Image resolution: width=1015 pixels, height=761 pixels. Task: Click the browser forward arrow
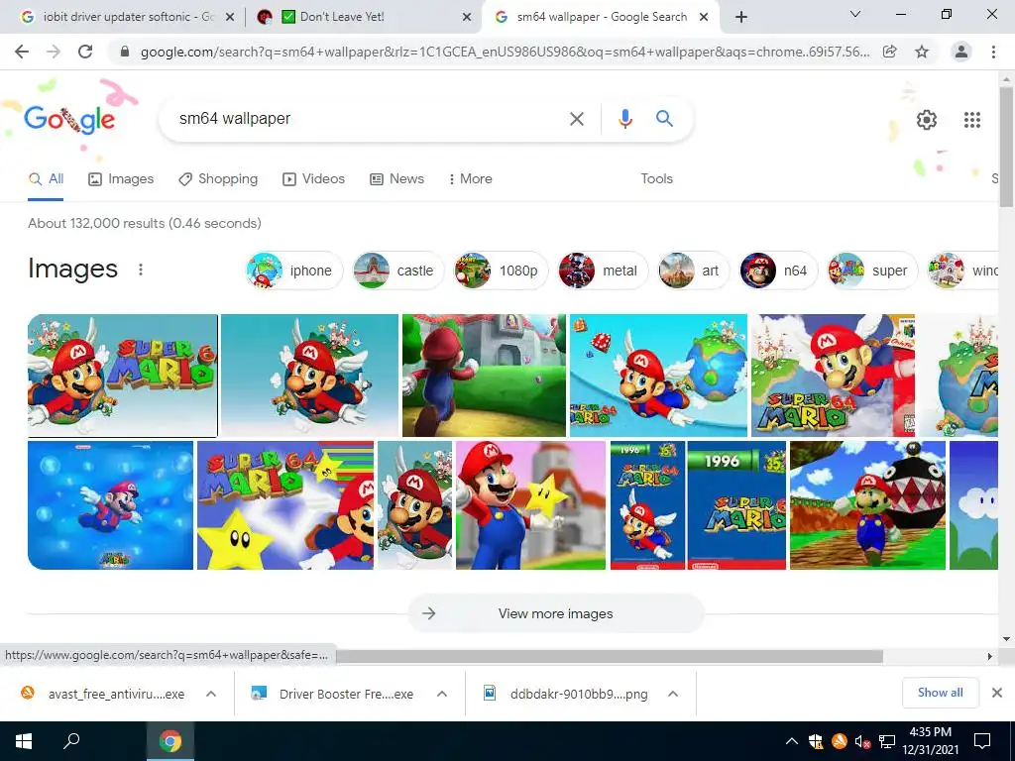[54, 52]
